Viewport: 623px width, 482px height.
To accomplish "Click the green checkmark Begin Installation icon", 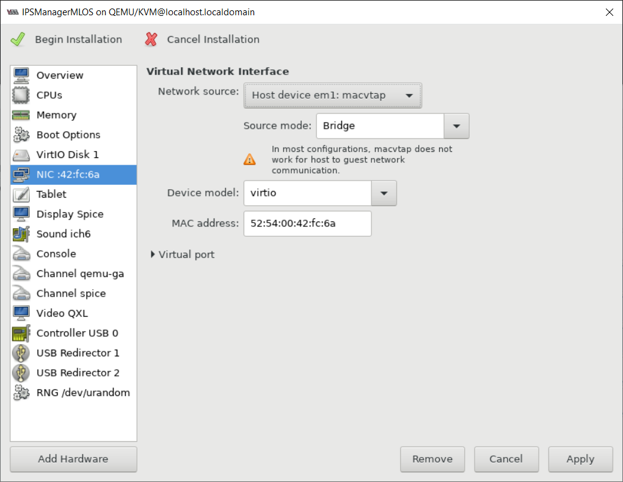I will pos(18,39).
